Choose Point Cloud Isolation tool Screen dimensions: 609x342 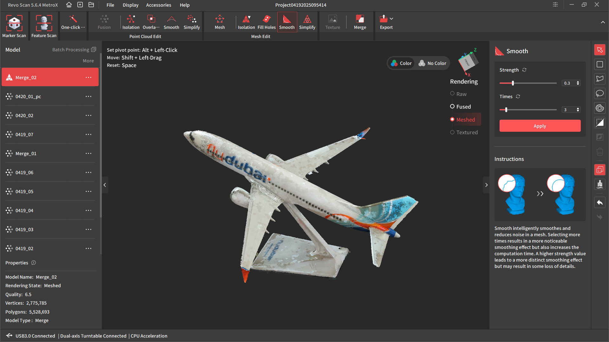131,22
